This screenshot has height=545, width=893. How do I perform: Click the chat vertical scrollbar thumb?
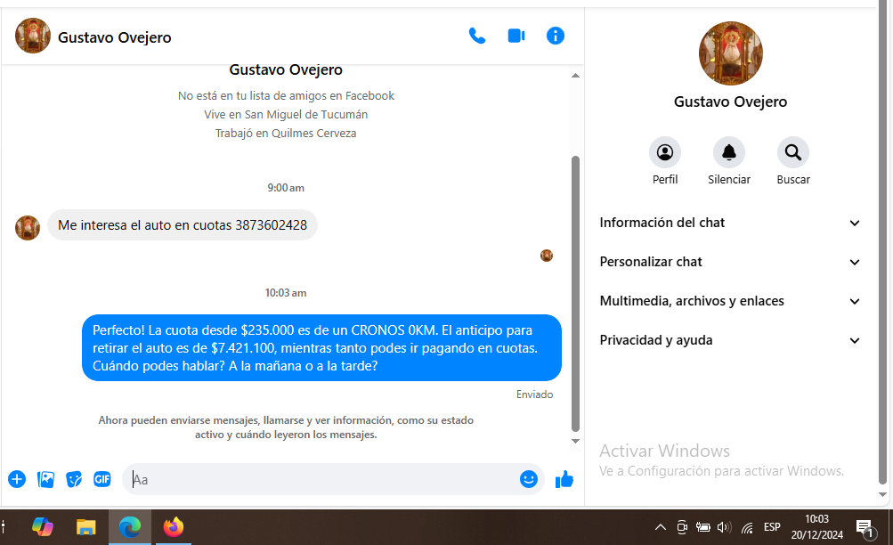[575, 294]
